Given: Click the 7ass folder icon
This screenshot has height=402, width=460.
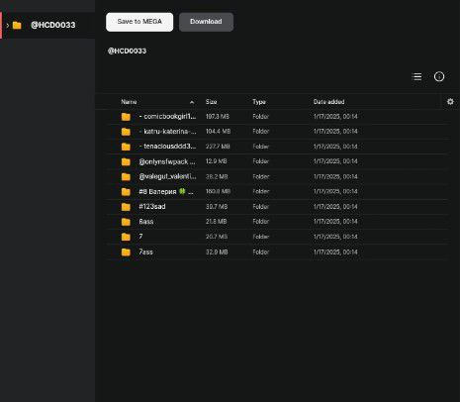Looking at the screenshot, I should point(126,252).
